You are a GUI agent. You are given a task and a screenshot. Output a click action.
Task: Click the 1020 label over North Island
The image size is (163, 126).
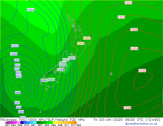(x=87, y=38)
